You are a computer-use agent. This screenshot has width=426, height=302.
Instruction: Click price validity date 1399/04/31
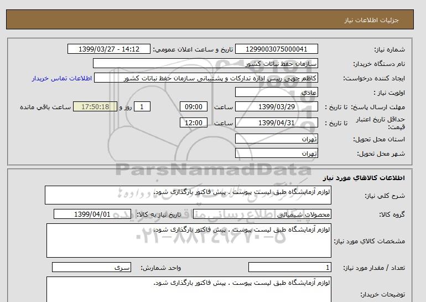[276, 123]
